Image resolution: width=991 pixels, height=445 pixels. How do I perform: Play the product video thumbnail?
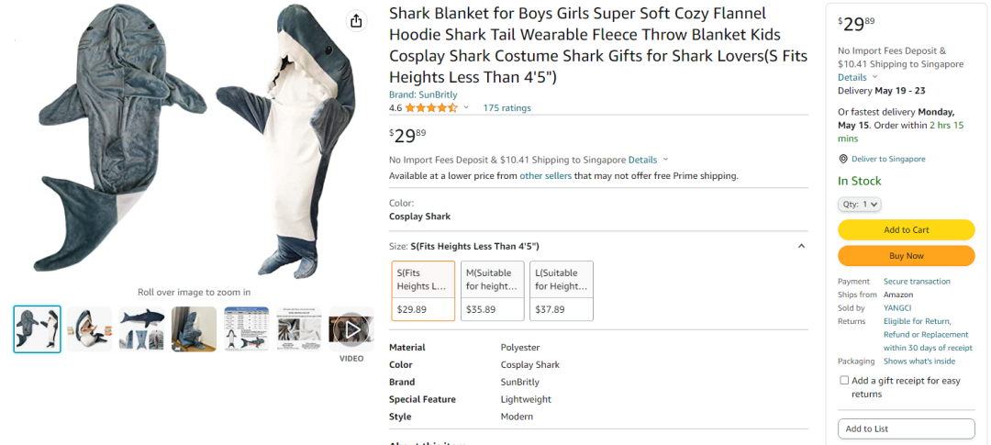coord(351,328)
